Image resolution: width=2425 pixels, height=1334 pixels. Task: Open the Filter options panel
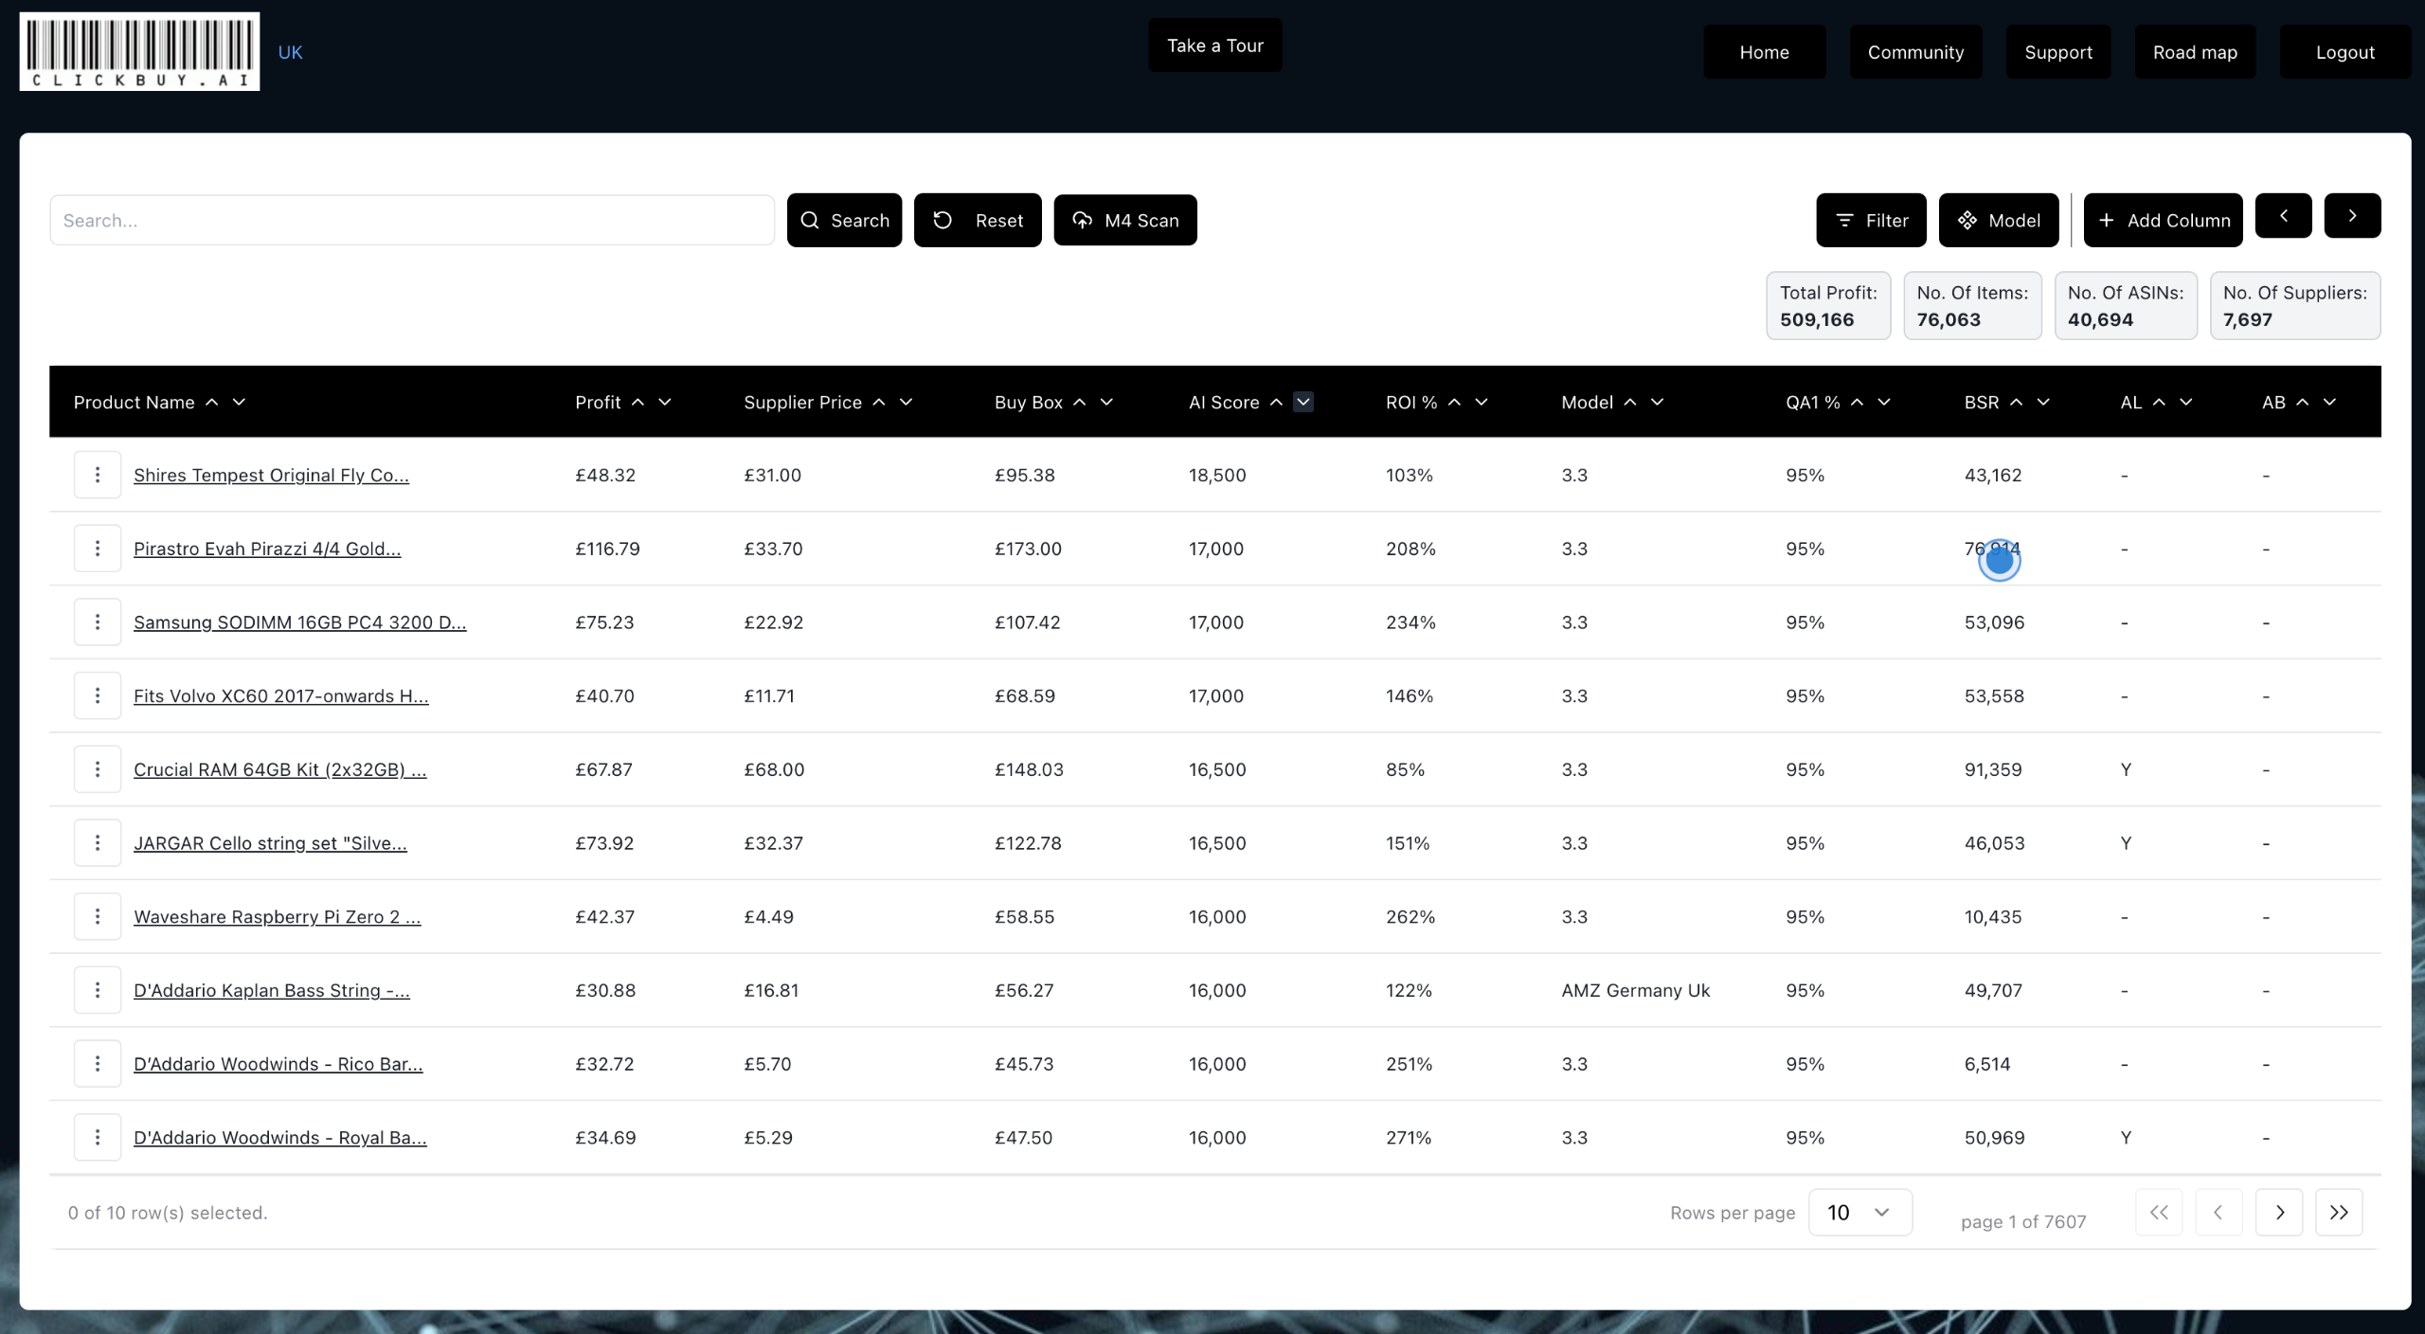coord(1870,220)
